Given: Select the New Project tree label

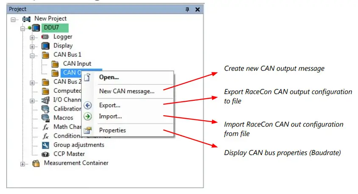Looking at the screenshot, I should tap(50, 19).
